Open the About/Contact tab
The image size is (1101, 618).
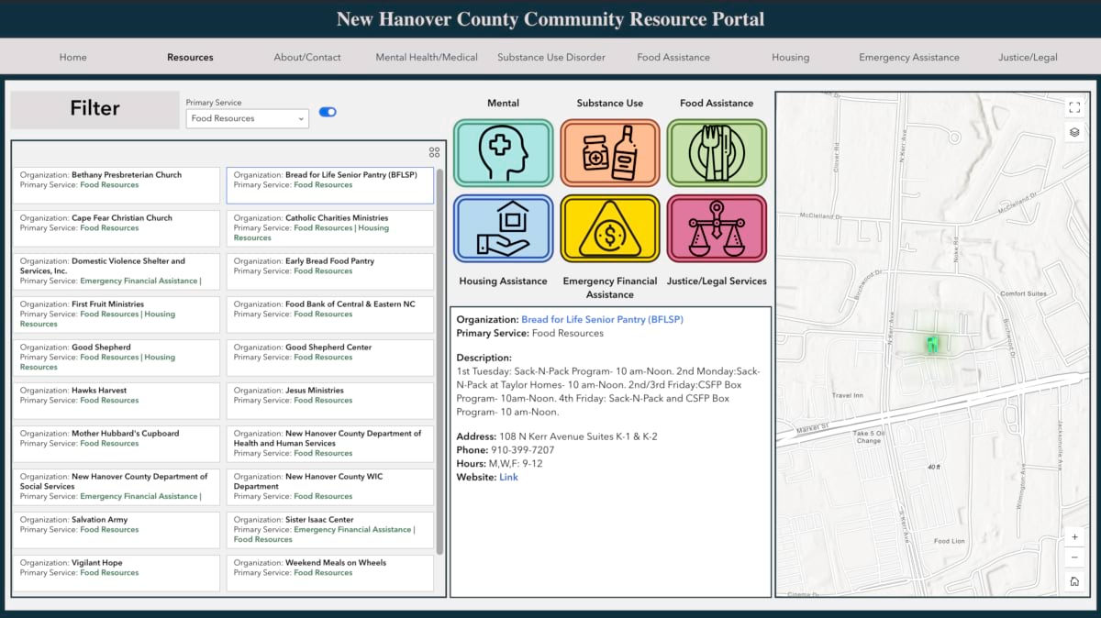click(x=307, y=57)
